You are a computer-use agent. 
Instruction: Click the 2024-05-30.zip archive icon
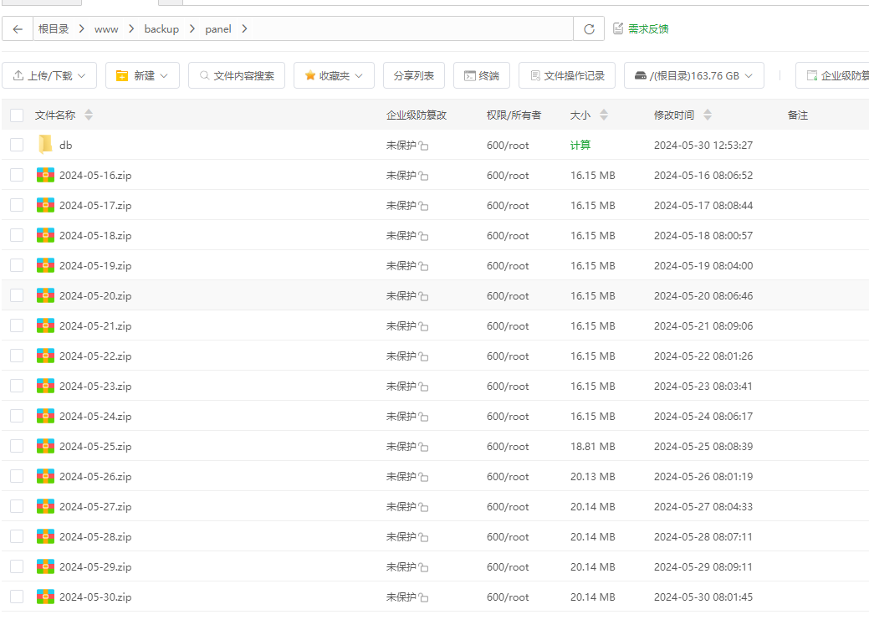[45, 597]
